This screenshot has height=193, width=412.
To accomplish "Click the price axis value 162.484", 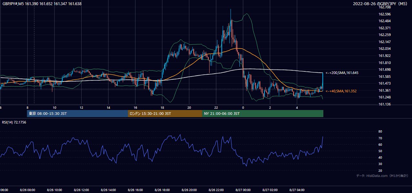I will point(384,21).
